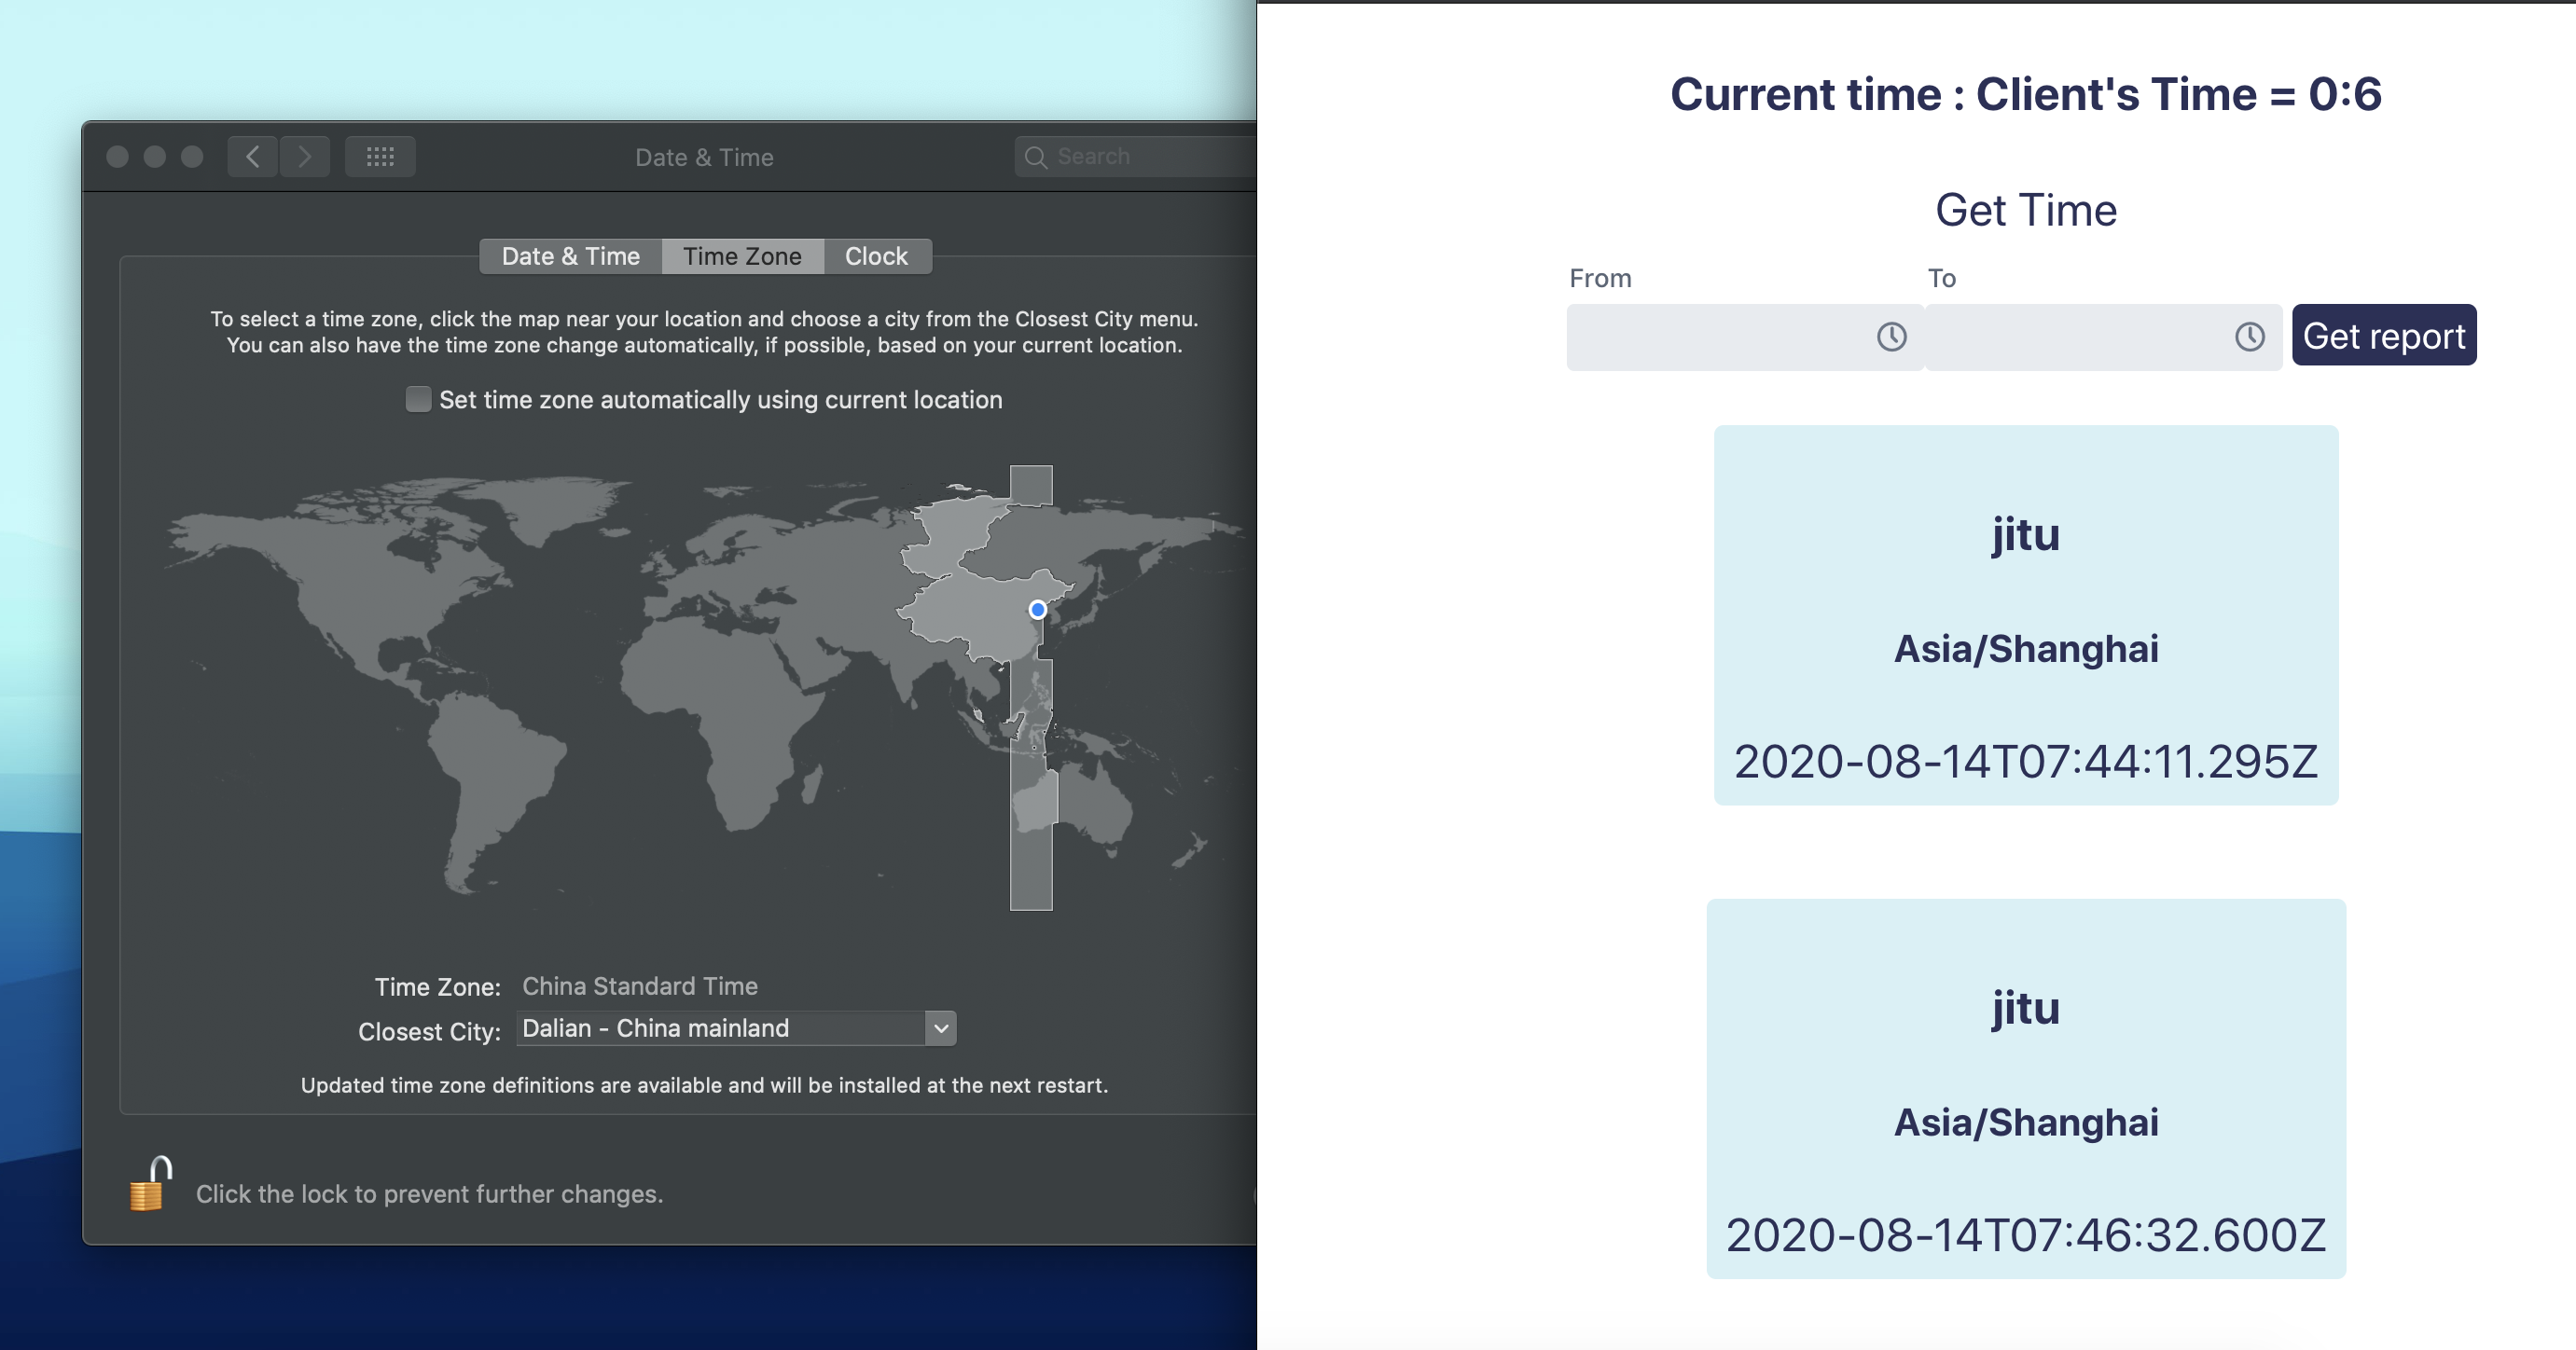The height and width of the screenshot is (1350, 2576).
Task: Click the search magnifier icon
Action: coord(1036,158)
